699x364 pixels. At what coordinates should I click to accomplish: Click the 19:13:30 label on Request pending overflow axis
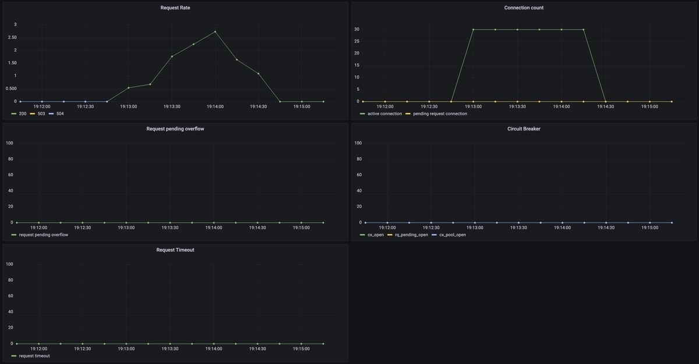point(170,228)
